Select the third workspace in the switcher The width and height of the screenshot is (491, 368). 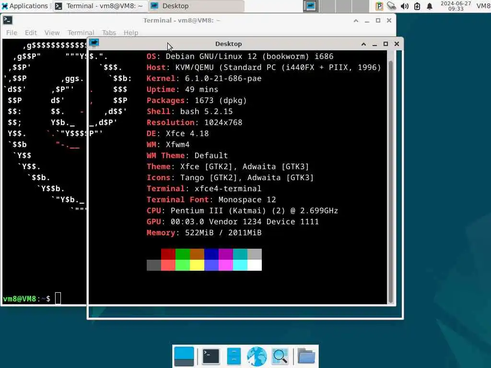pos(343,6)
